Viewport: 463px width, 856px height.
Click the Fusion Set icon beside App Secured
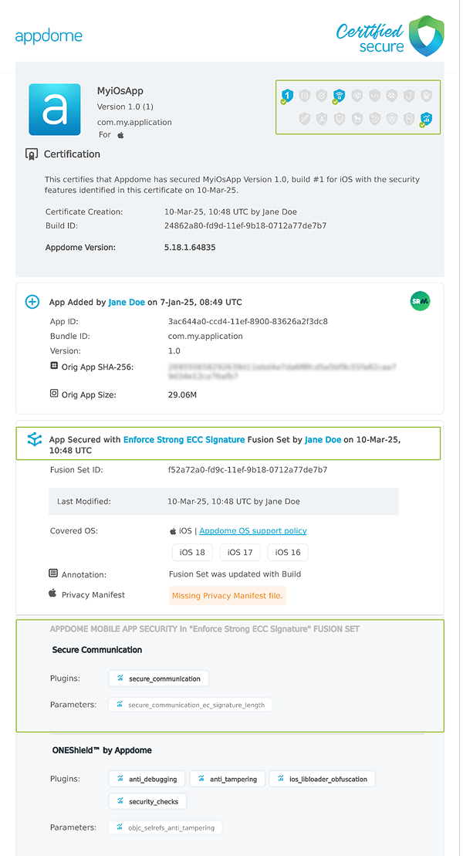click(x=34, y=439)
